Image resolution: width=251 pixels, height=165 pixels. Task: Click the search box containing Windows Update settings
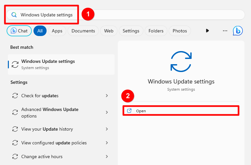pyautogui.click(x=125, y=15)
